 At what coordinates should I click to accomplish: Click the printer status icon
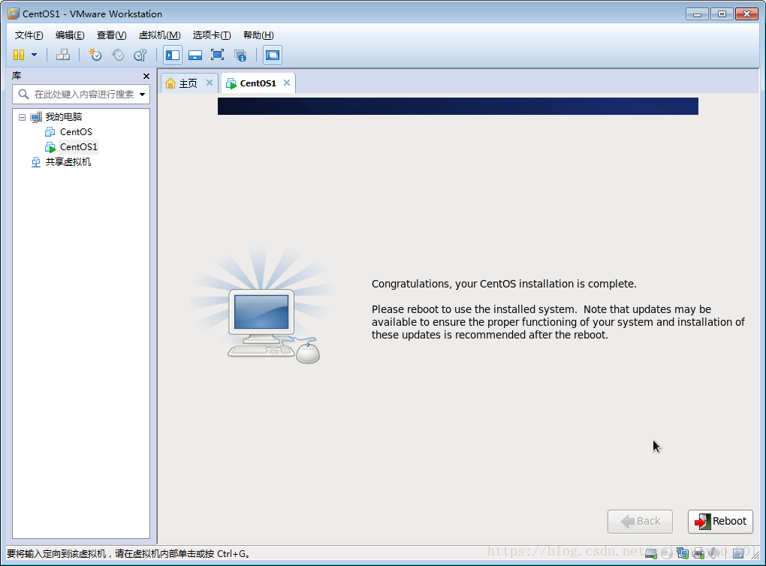coord(698,553)
